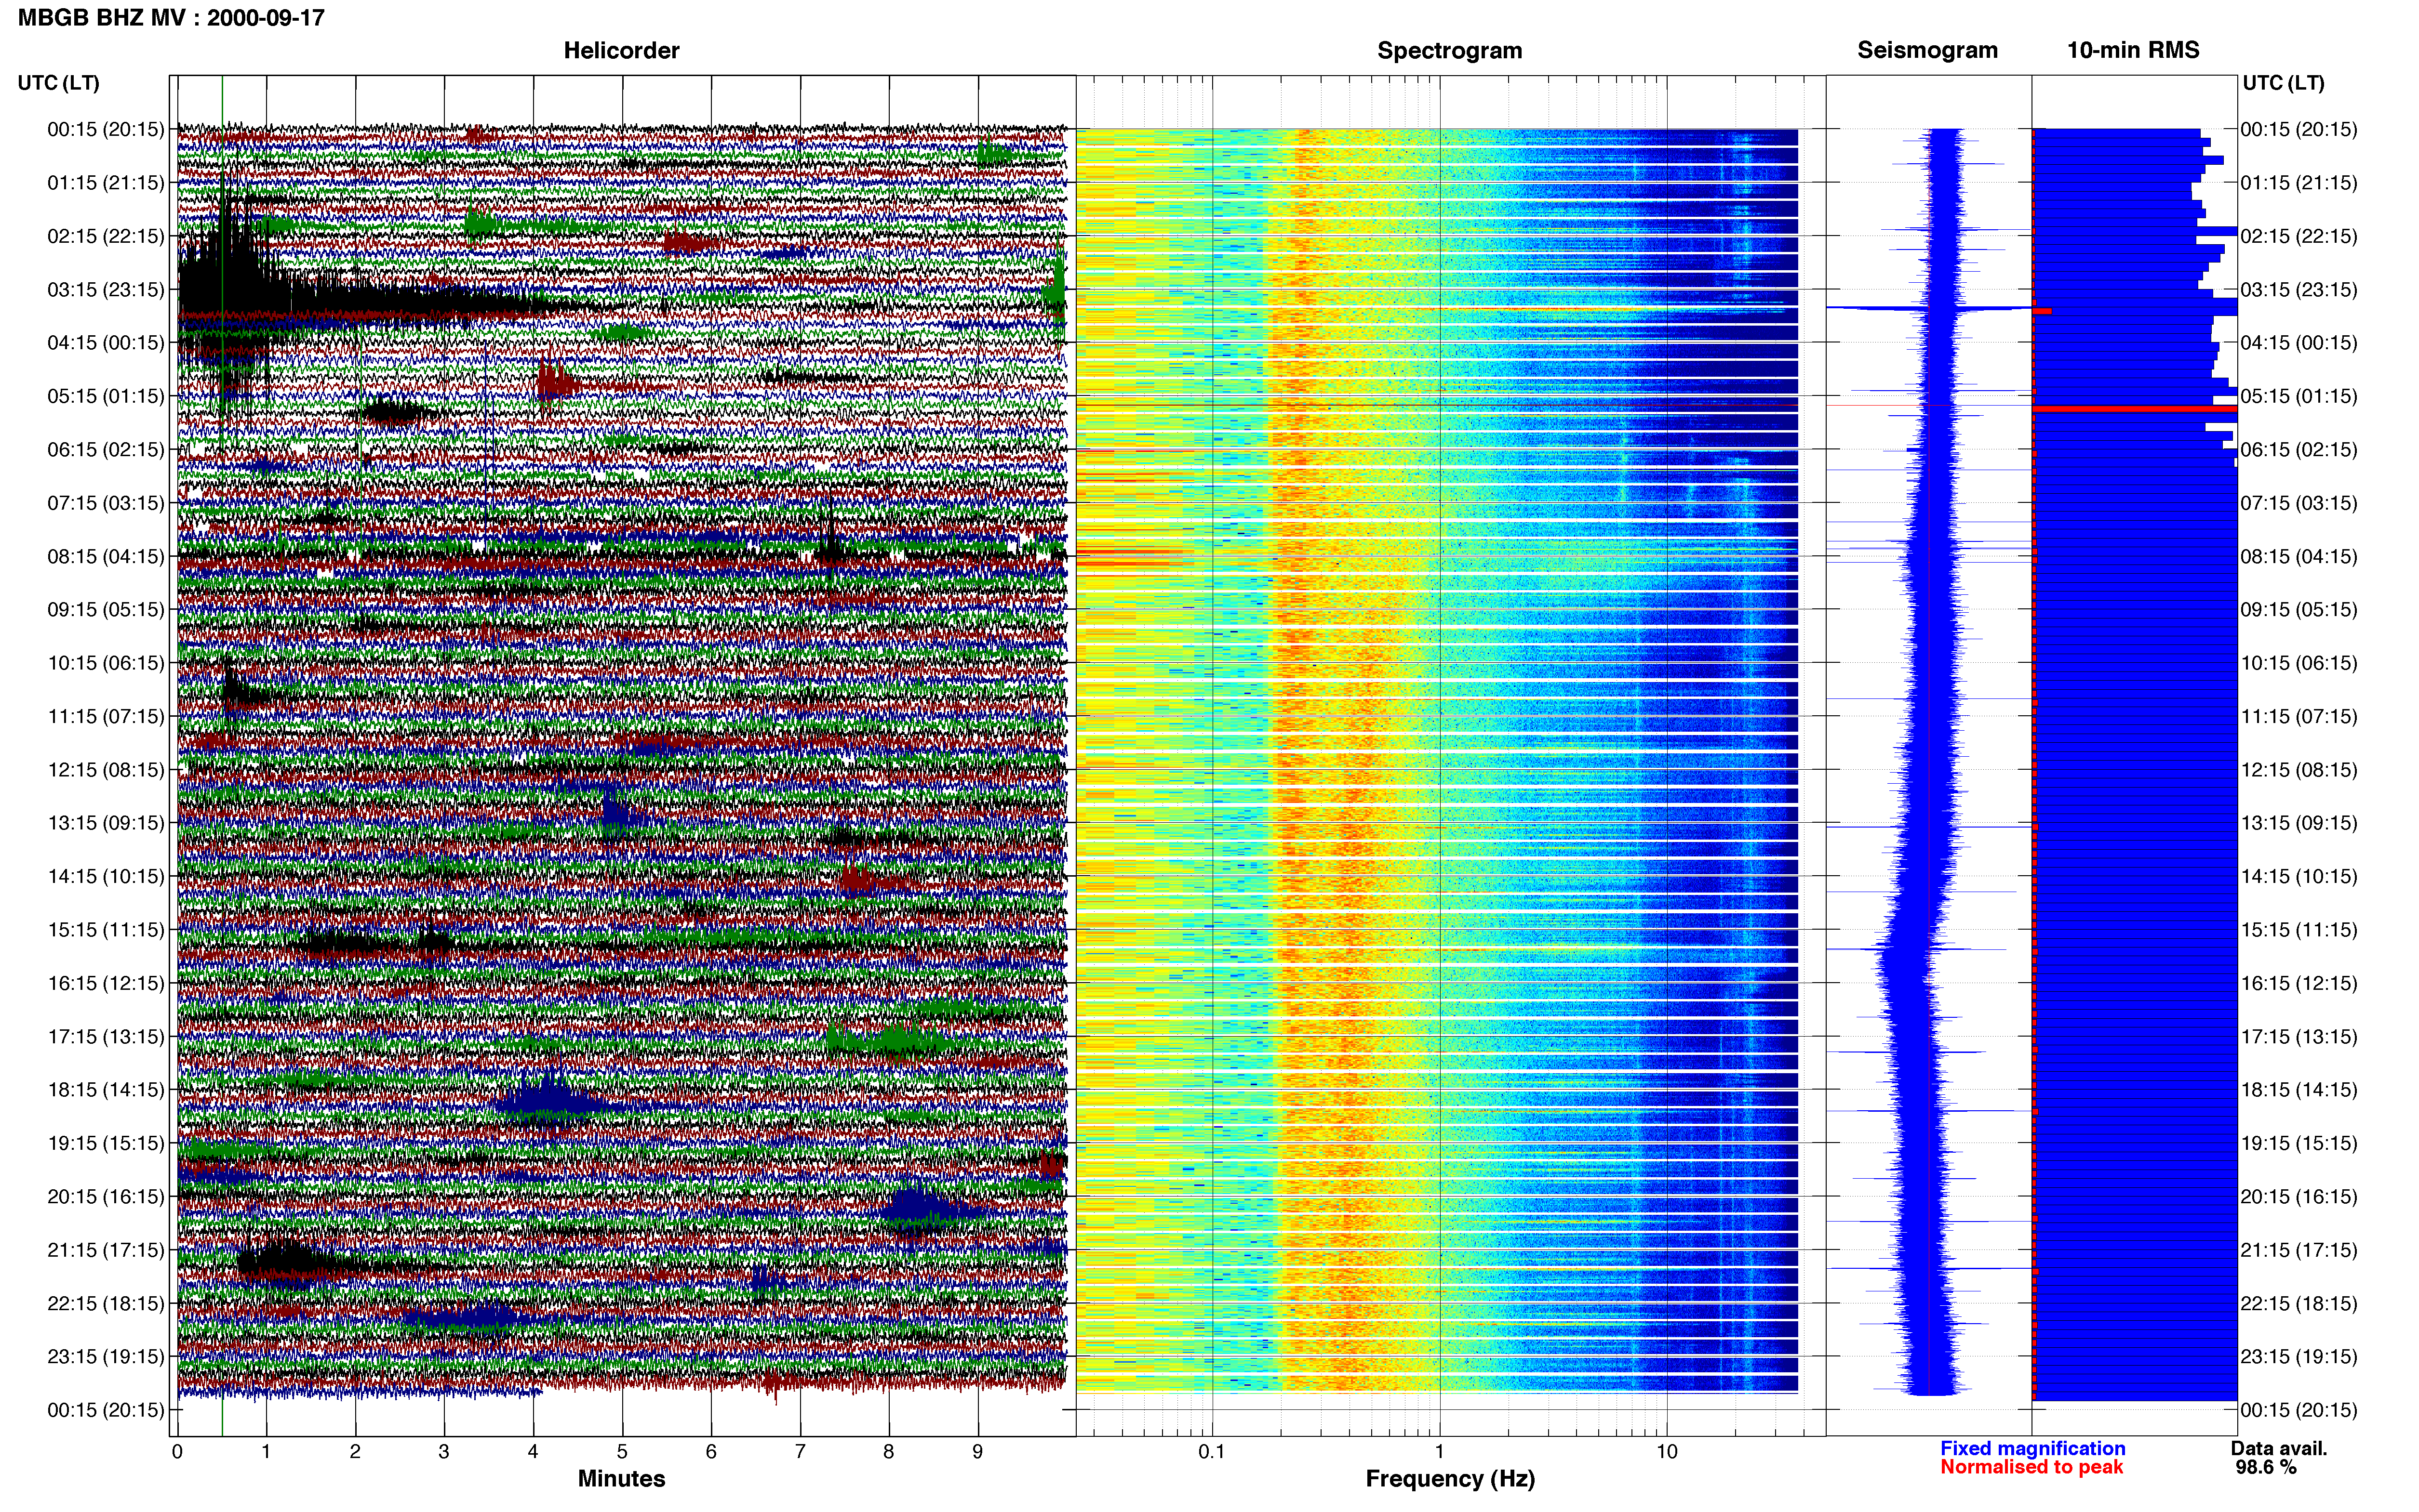Click the '1' tick on the Frequency axis
Viewport: 2419px width, 1512px height.
click(x=1440, y=1452)
